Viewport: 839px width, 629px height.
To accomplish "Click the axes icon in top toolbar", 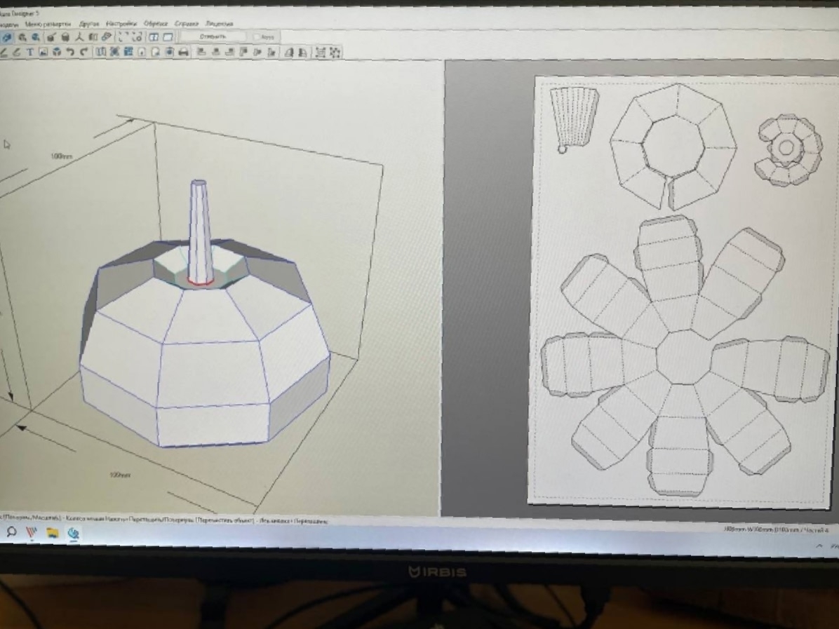I will tap(79, 37).
